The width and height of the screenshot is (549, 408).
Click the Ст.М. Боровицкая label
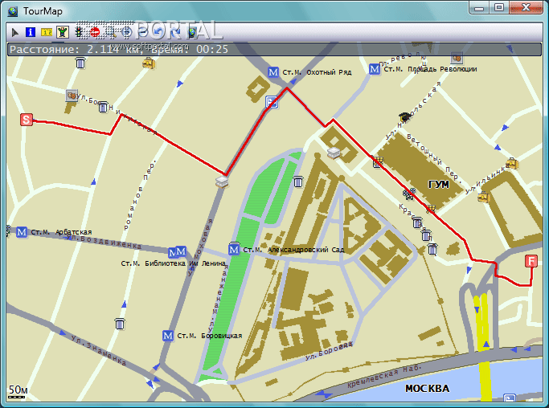coord(209,336)
